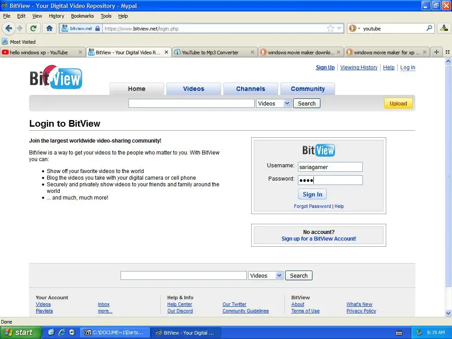Go to the browser Home icon

coord(49,28)
